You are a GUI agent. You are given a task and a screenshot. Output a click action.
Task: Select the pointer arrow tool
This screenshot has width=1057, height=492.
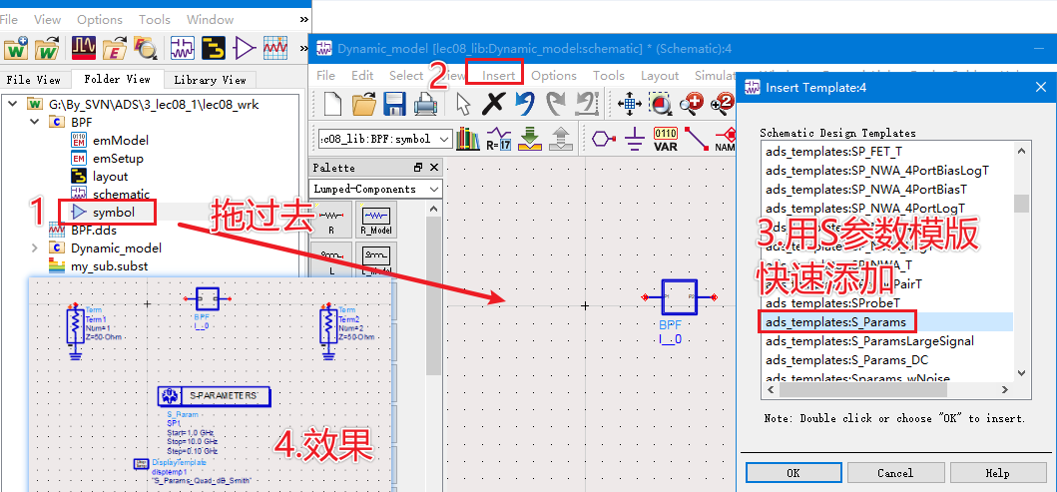[463, 103]
